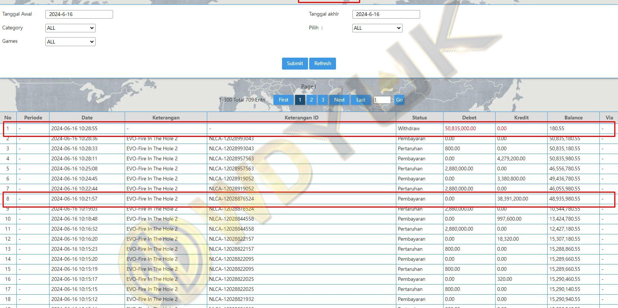Click the Status column header
Viewport: 618px width, 308px height.
[419, 118]
